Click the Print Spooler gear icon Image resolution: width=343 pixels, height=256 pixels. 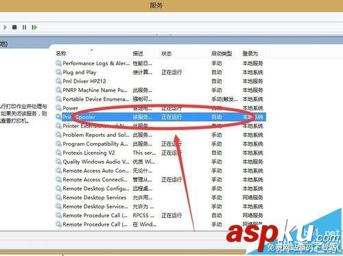(58, 117)
